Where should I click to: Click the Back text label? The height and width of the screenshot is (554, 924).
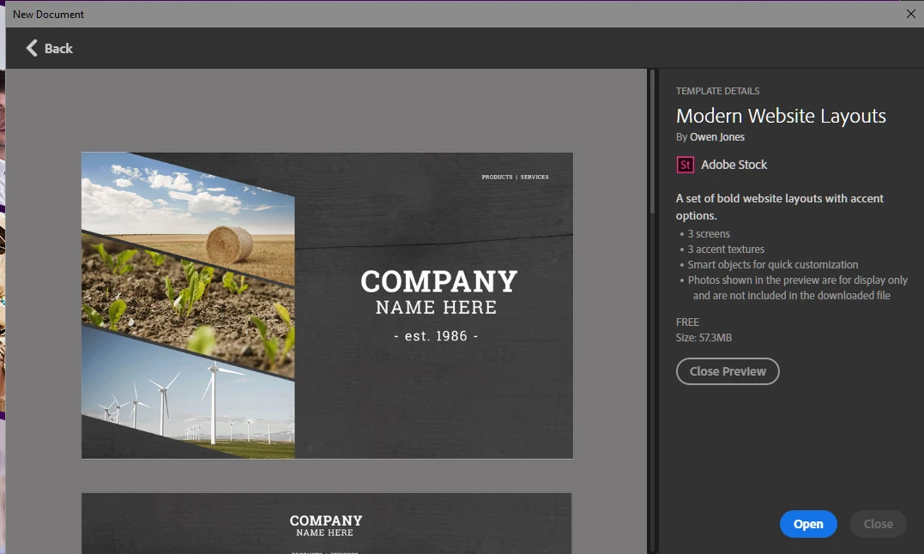coord(58,49)
